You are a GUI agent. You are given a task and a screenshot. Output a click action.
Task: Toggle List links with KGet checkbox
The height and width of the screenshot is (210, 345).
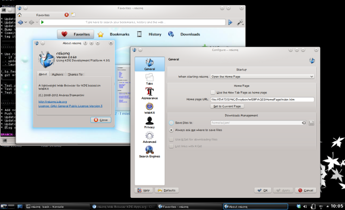point(171,146)
